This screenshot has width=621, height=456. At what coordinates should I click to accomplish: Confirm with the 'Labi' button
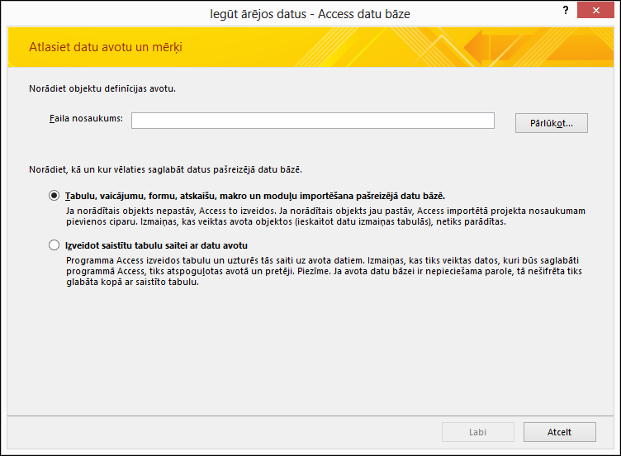[477, 432]
